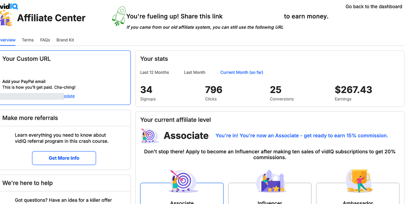Click the "Share this link" headline
408x204 pixels.
coord(175,16)
